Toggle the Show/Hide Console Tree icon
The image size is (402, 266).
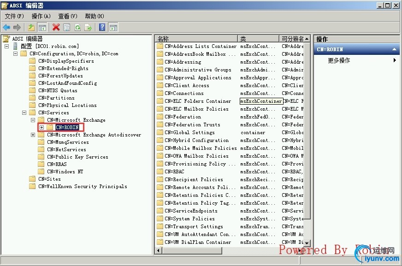42,27
